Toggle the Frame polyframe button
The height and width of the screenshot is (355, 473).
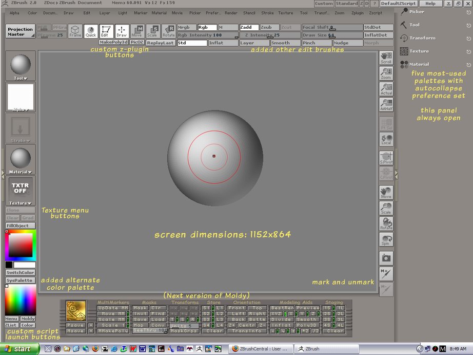tap(75, 31)
